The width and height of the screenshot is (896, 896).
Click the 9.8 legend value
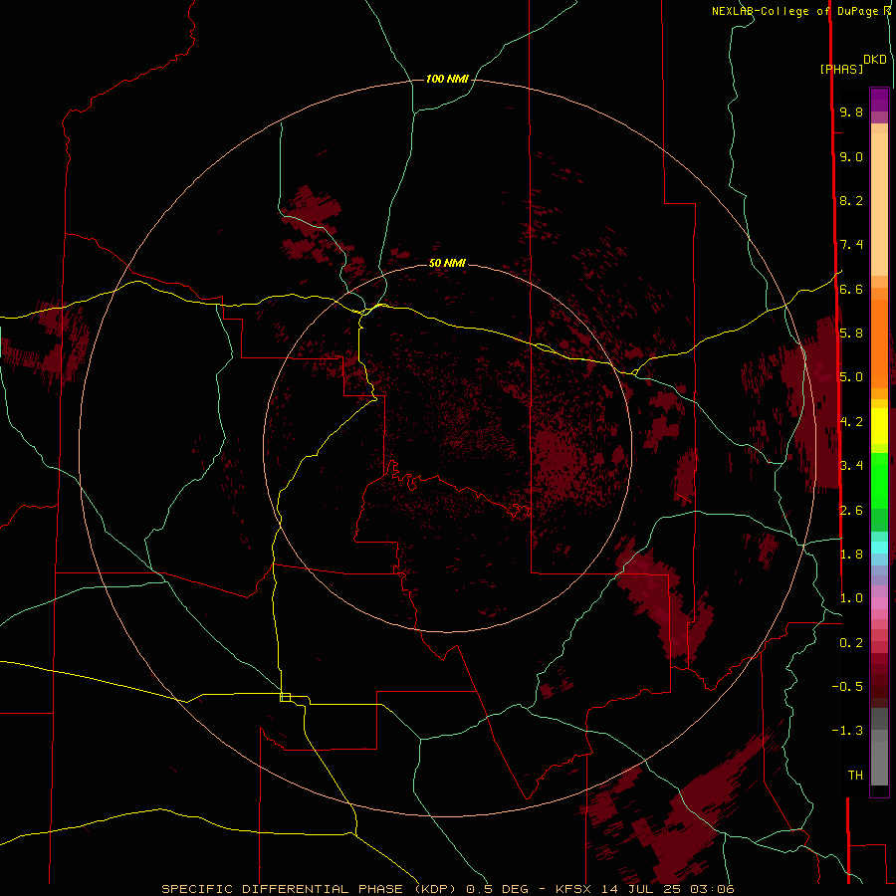[851, 112]
